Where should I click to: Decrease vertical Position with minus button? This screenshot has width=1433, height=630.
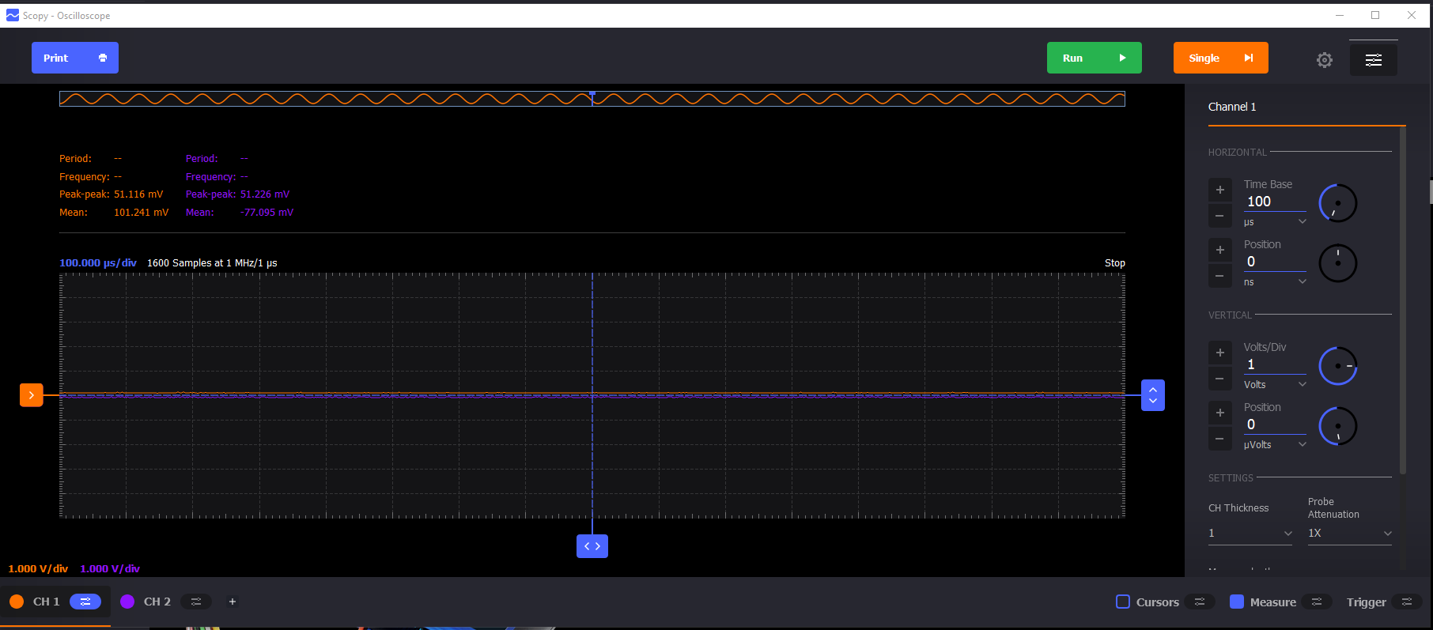1220,439
